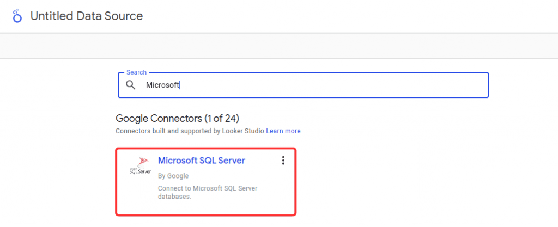
Task: Open the "Learn more" link
Action: (x=283, y=131)
